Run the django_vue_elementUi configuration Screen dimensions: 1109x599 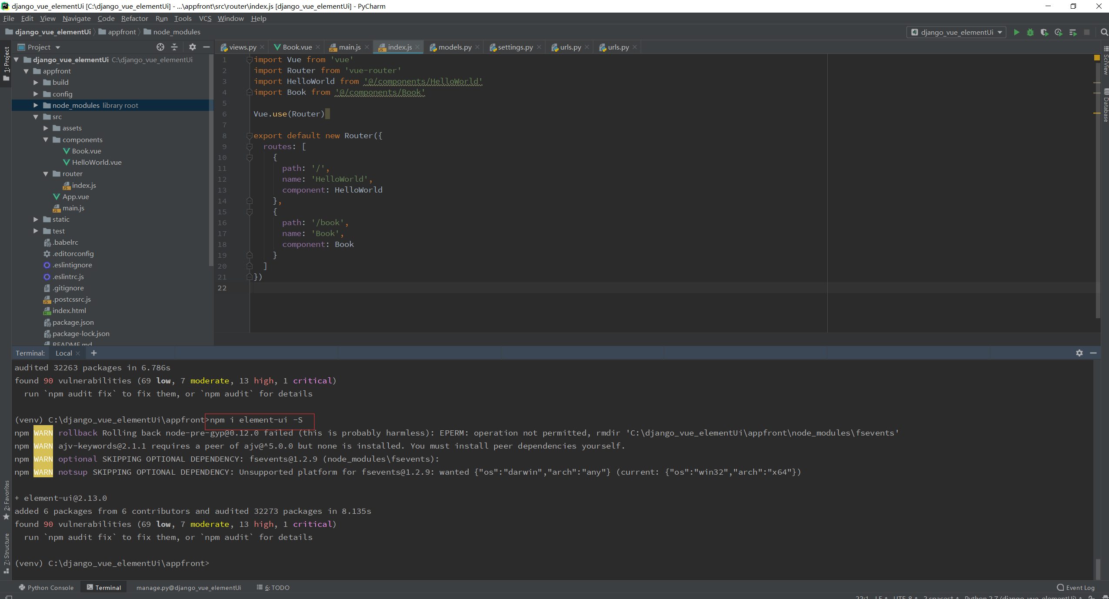1016,32
